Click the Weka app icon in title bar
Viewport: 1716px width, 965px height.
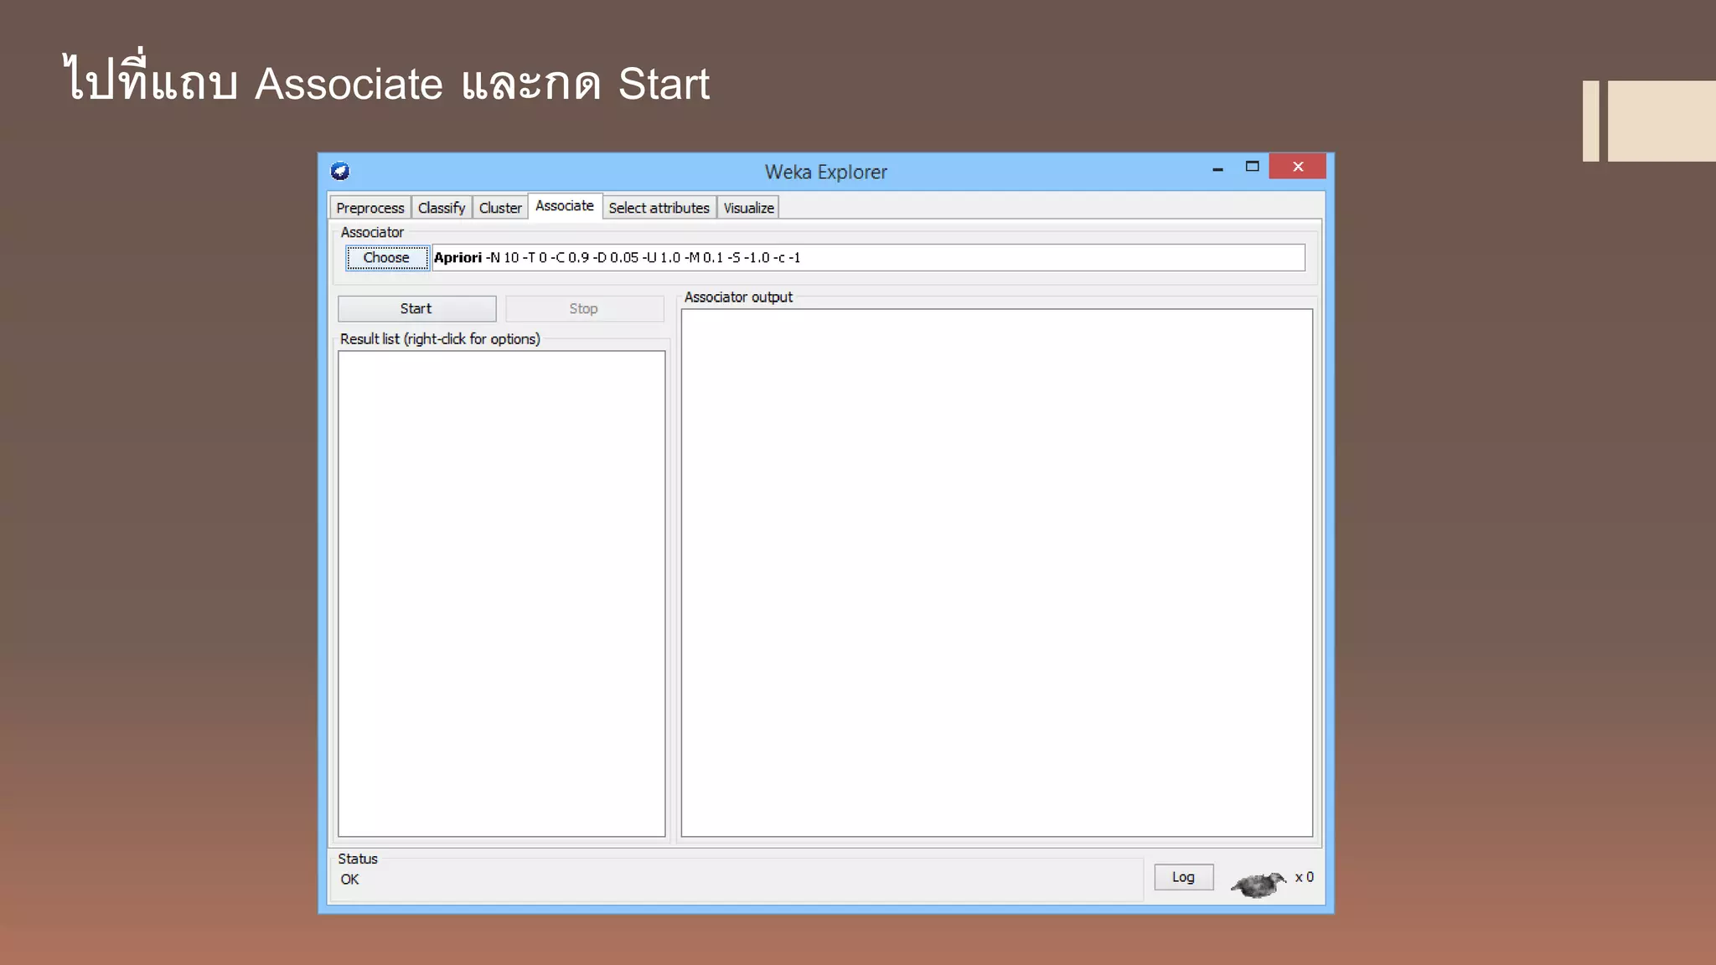click(340, 172)
